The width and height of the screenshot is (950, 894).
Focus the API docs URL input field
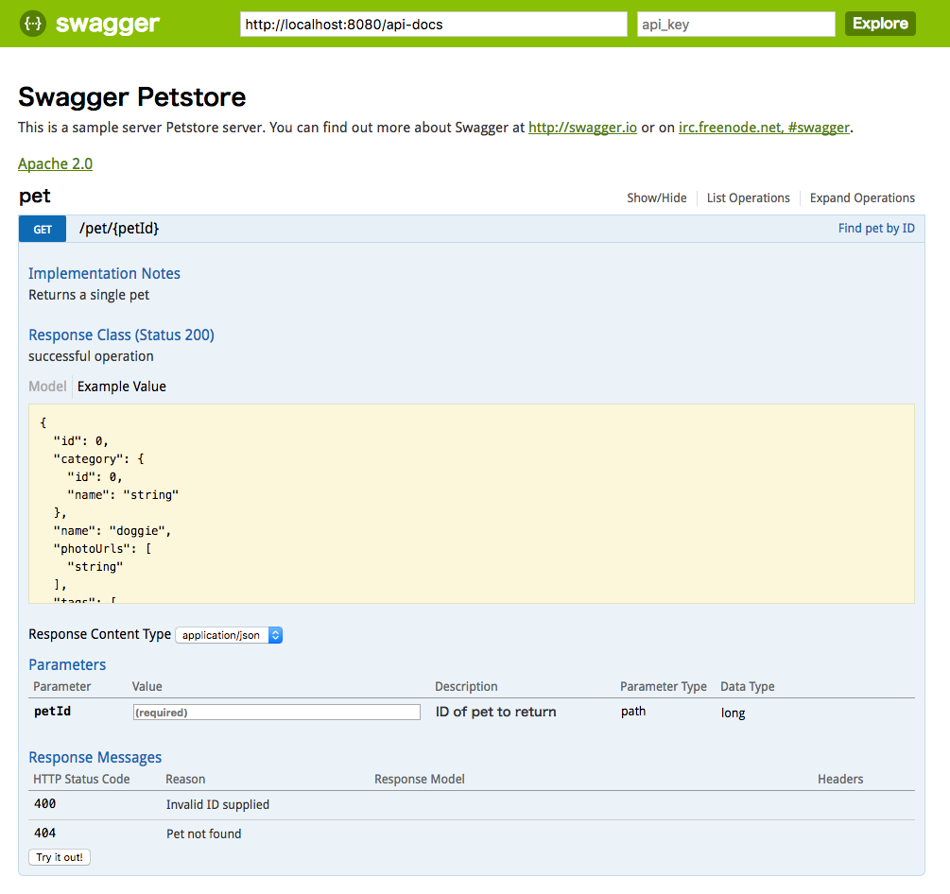433,25
